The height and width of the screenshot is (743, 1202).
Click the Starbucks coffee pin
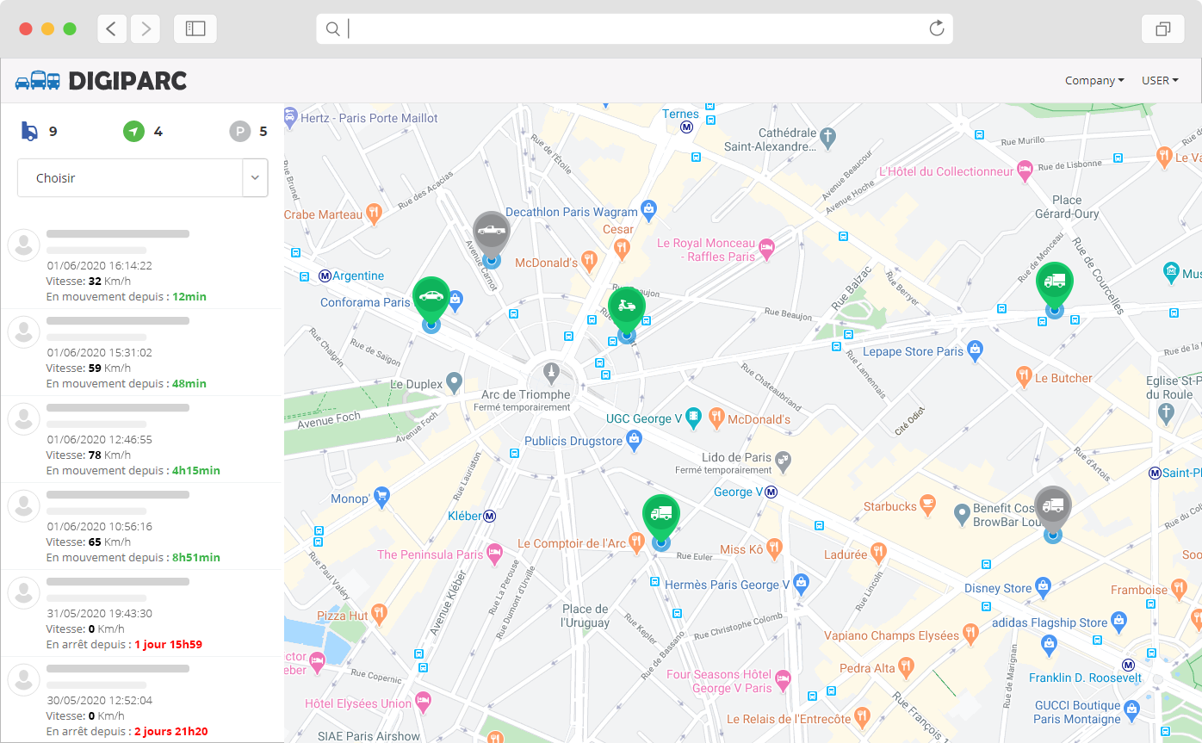point(927,505)
